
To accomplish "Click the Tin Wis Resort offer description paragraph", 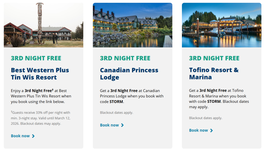I will click(41, 96).
